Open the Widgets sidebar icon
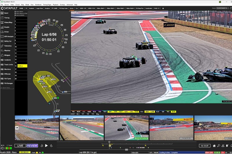232x154 pixels. tap(2, 55)
